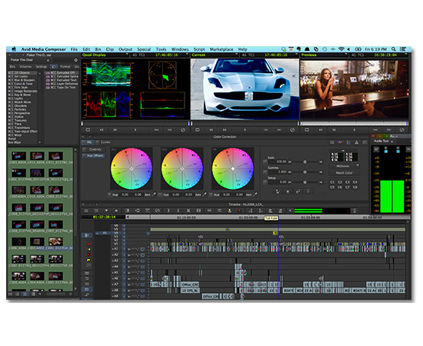The image size is (423, 346).
Task: Toggle the Gain enable checkbox
Action: pyautogui.click(x=265, y=161)
